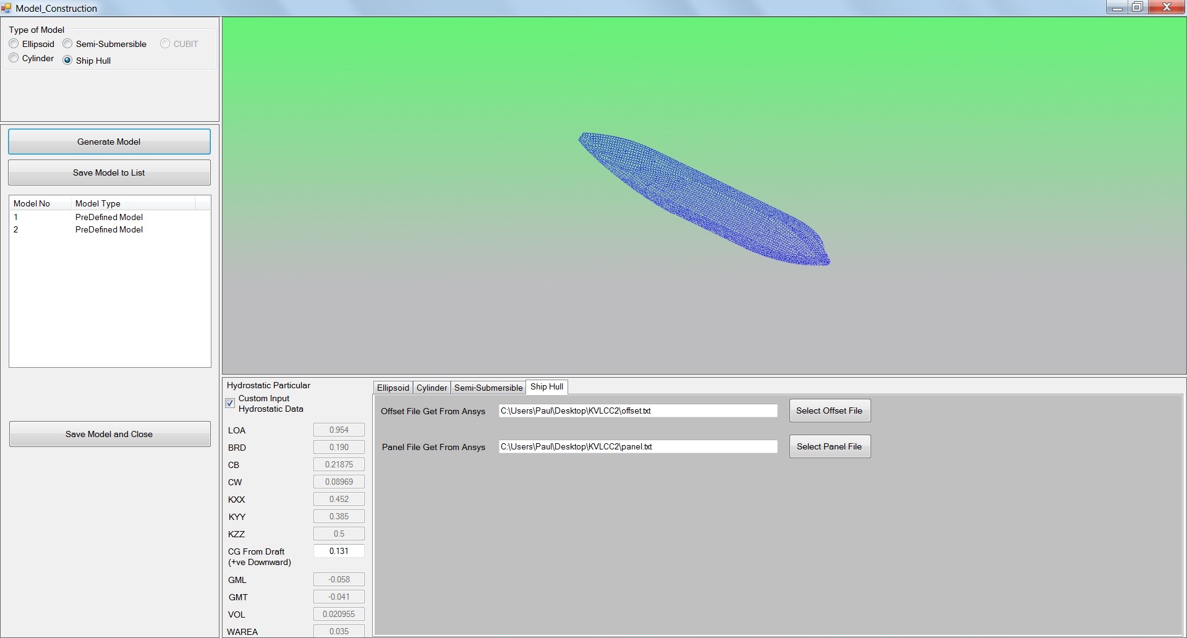Select the Ship Hull radio option
1187x638 pixels.
68,61
